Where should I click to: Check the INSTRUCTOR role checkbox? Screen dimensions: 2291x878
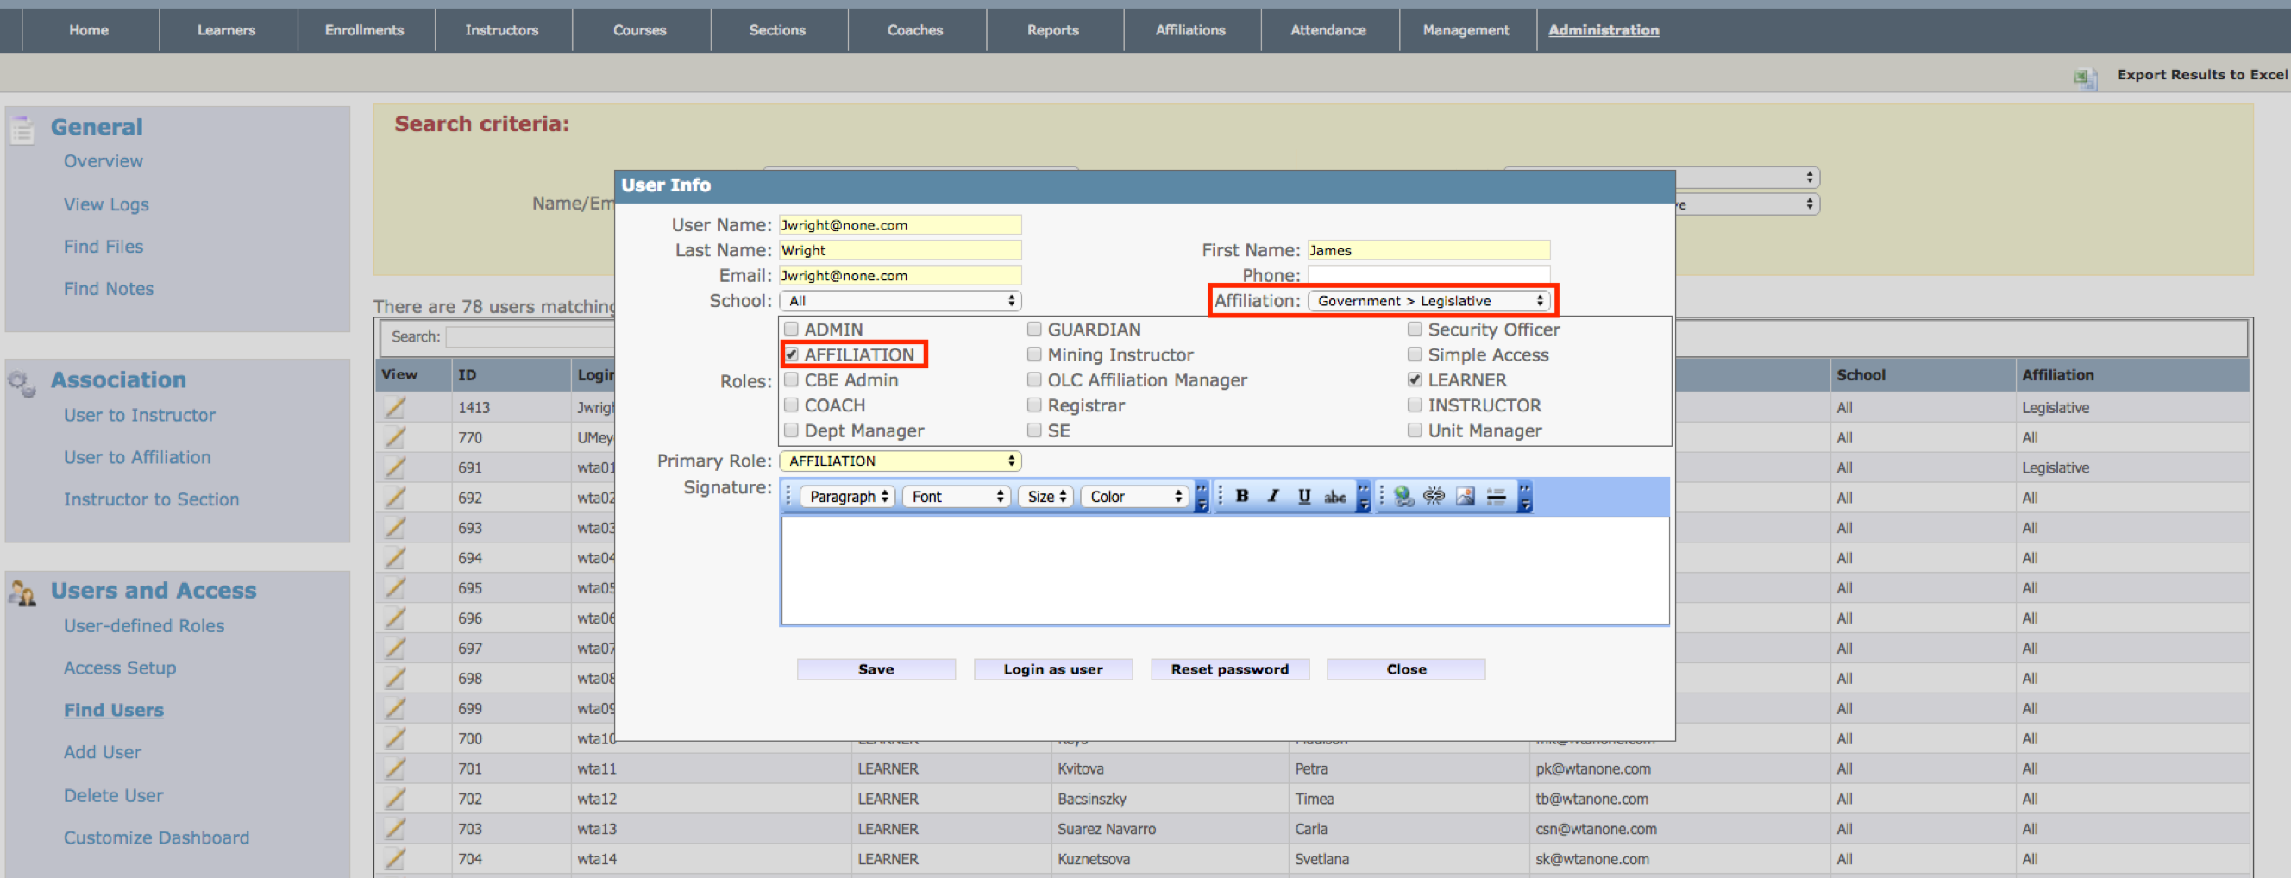point(1414,405)
